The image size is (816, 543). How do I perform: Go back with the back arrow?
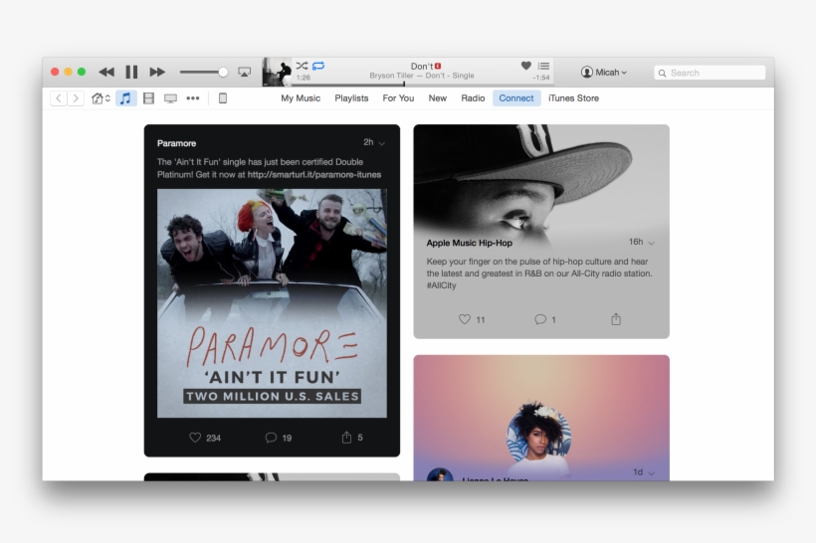click(x=59, y=98)
